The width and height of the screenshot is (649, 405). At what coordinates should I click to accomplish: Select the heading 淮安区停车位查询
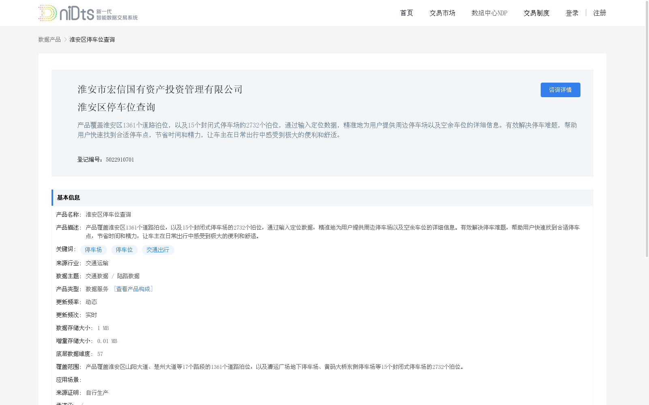(x=116, y=107)
